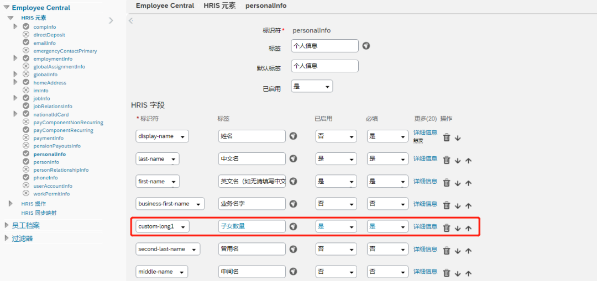Viewport: 597px width, 281px height.
Task: Move business-first-name field down
Action: pyautogui.click(x=458, y=206)
